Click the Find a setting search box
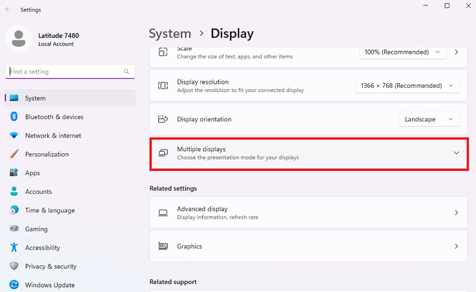 pos(65,71)
